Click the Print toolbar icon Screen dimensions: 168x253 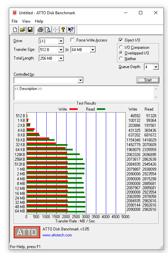point(40,30)
